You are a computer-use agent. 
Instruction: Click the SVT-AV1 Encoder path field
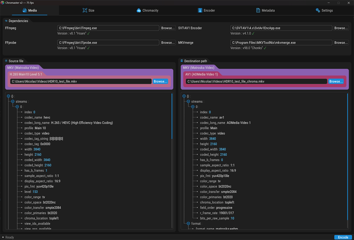tap(281, 28)
